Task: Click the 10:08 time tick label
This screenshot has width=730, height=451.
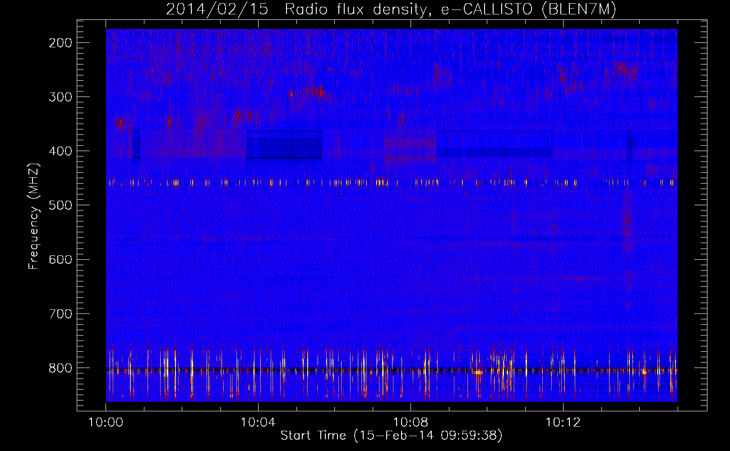Action: tap(411, 423)
